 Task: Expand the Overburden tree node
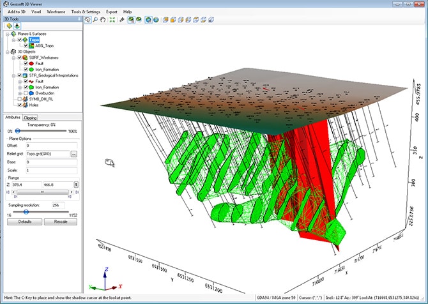pos(20,93)
